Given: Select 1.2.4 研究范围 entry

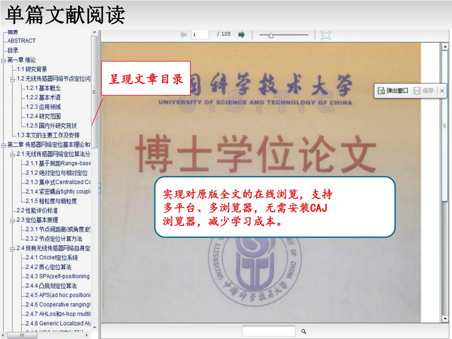Looking at the screenshot, I should (43, 116).
